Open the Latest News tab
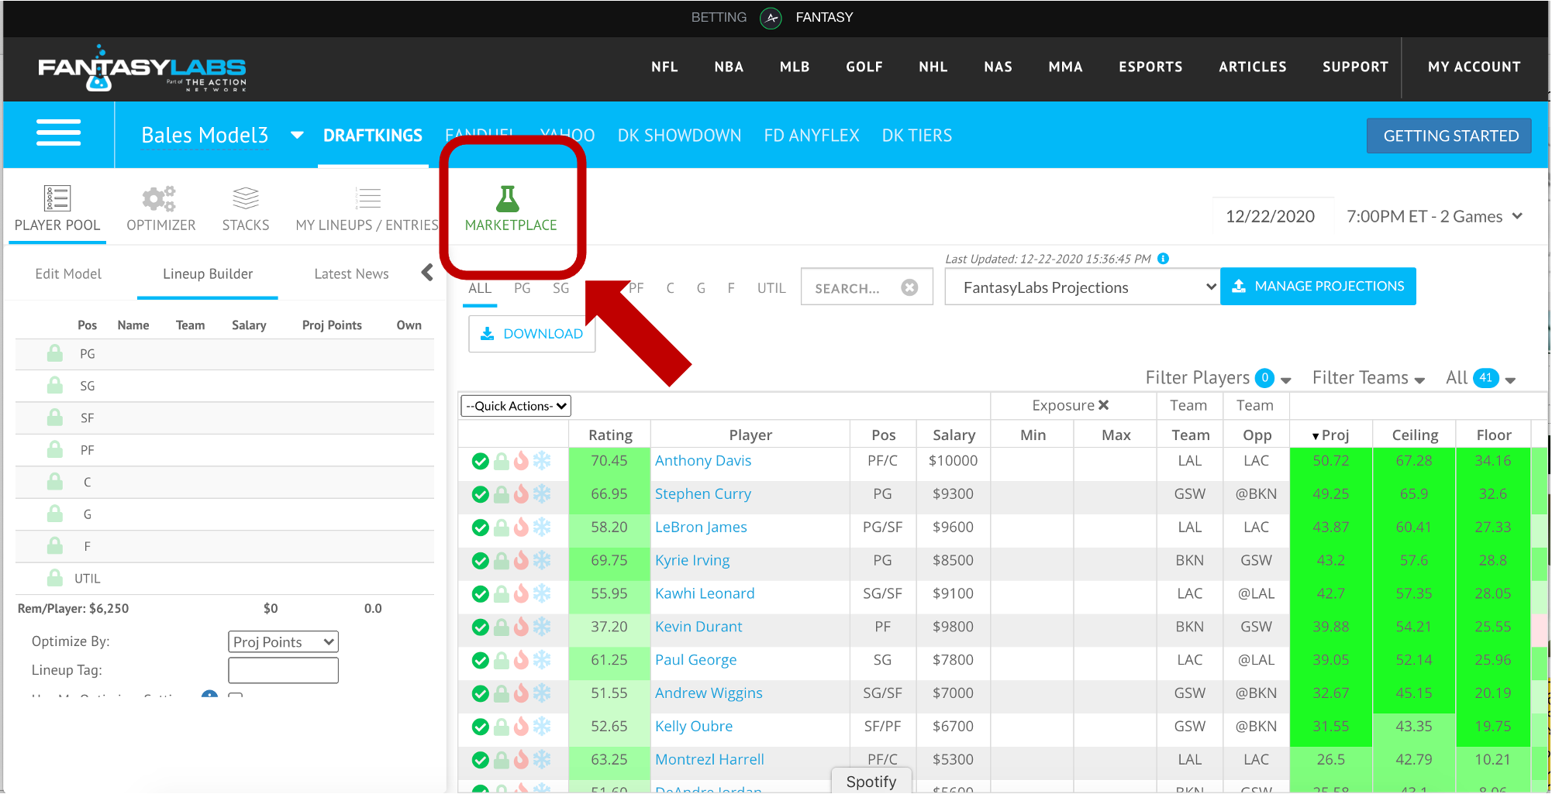 pyautogui.click(x=351, y=274)
